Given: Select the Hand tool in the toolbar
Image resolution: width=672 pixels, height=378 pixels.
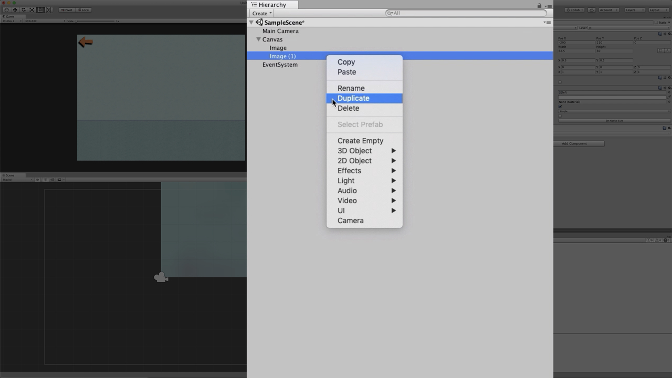Looking at the screenshot, I should tap(6, 10).
